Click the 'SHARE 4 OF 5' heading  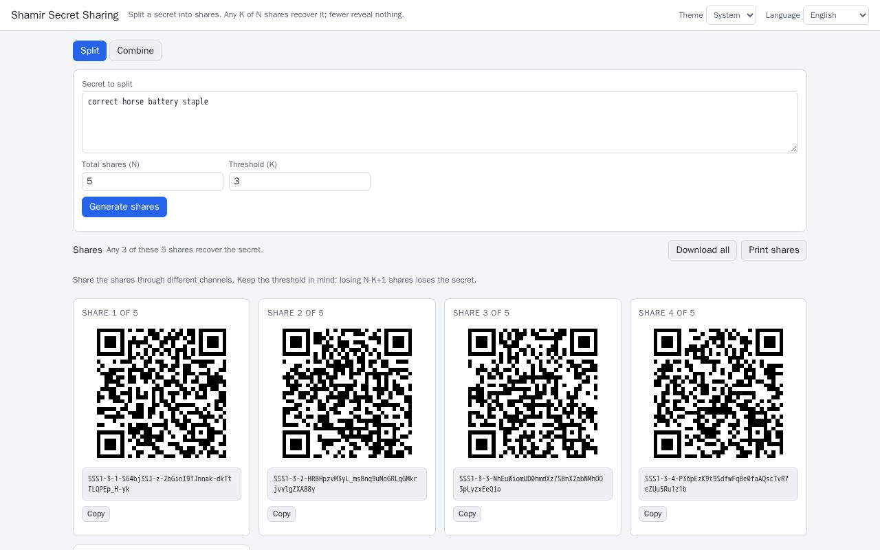(667, 313)
